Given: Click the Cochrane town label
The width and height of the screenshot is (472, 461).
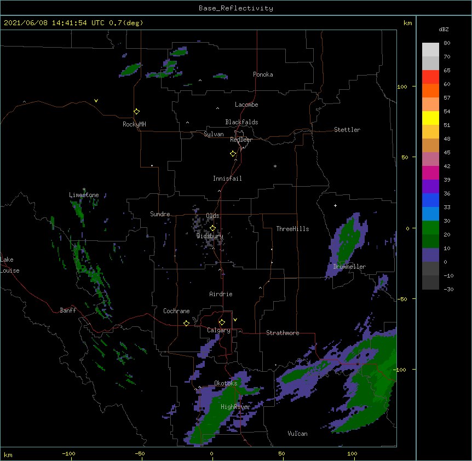Looking at the screenshot, I should pyautogui.click(x=176, y=311).
